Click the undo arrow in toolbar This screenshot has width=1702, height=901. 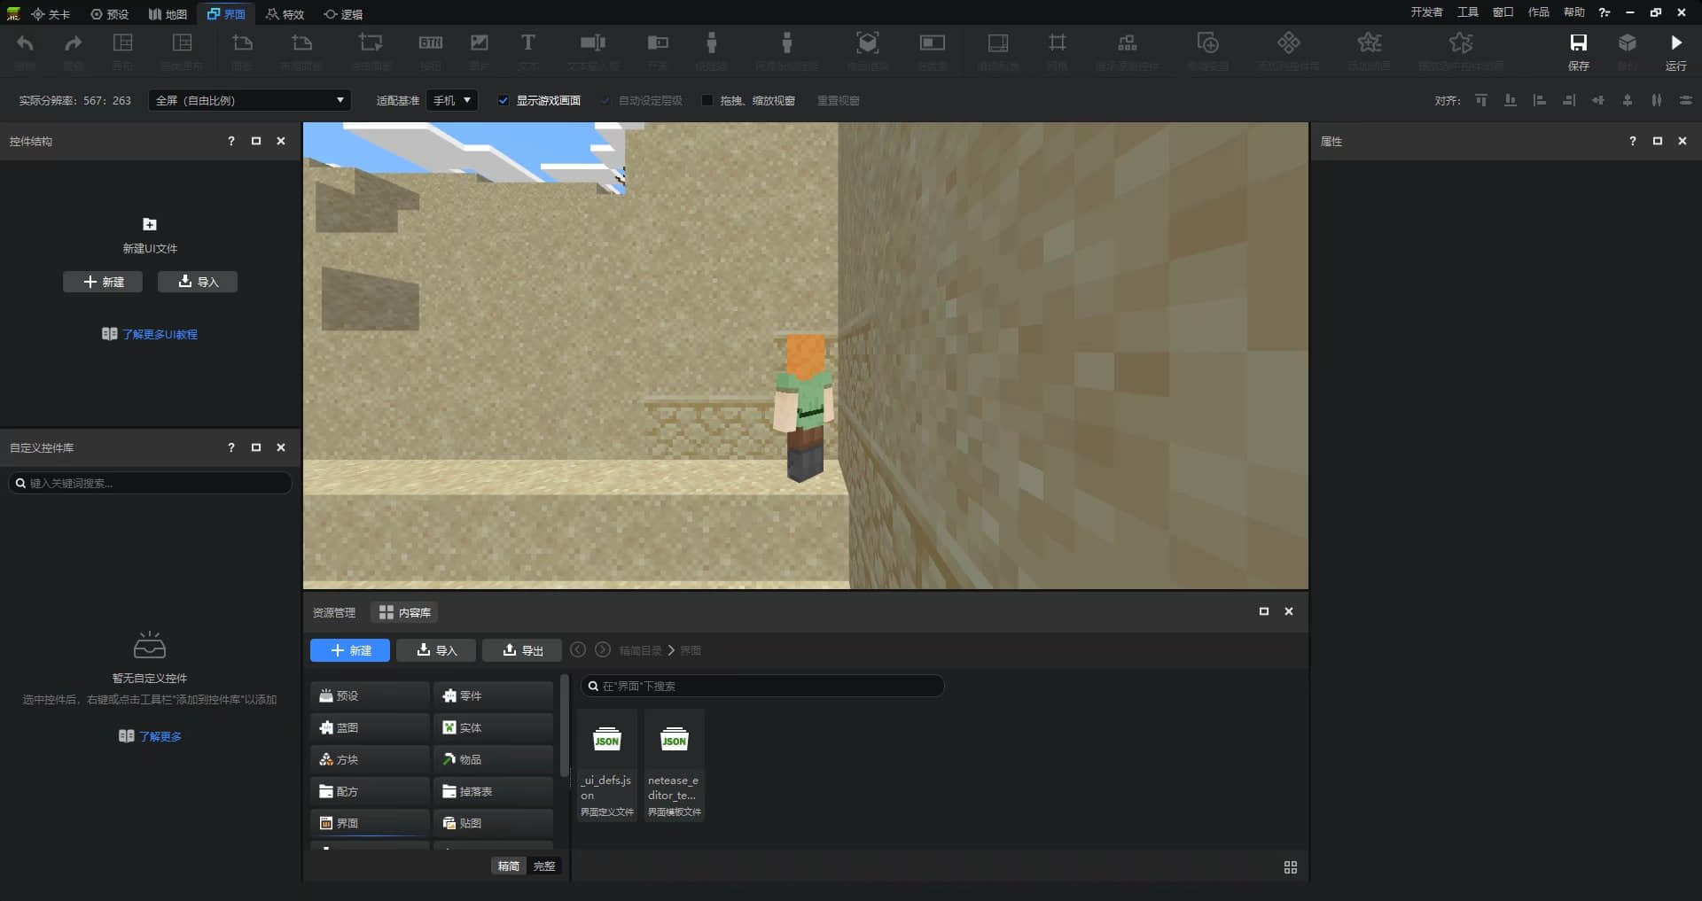tap(25, 43)
